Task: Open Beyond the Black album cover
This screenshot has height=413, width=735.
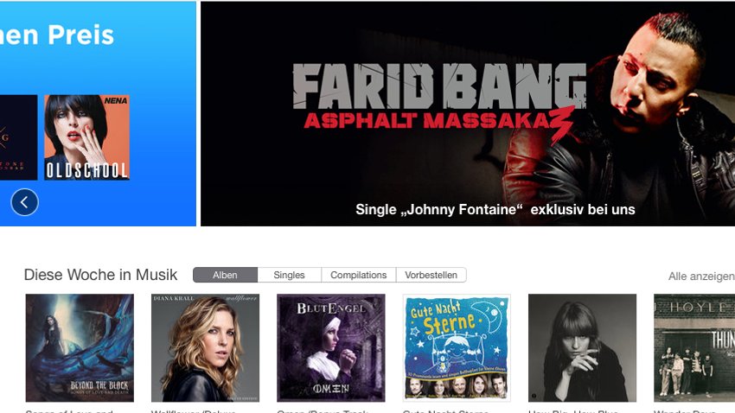Action: pos(80,348)
